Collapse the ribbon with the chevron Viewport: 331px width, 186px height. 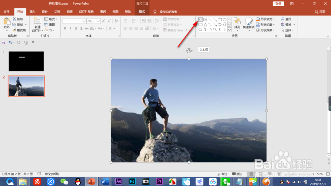(x=328, y=36)
